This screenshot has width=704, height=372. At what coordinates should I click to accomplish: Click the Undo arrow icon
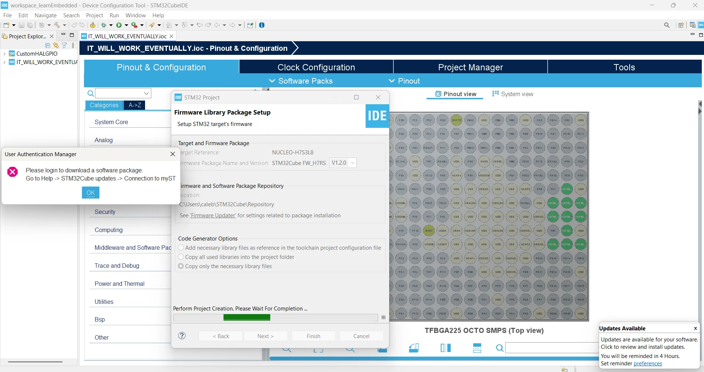click(74, 25)
